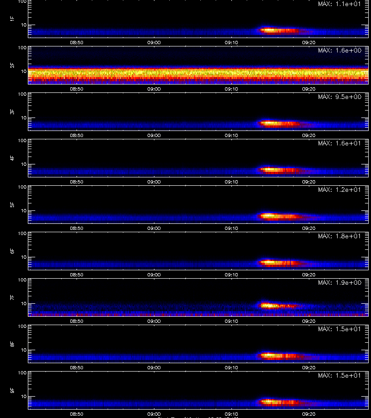Click the 1F axis label
371x418 pixels.
click(x=12, y=19)
